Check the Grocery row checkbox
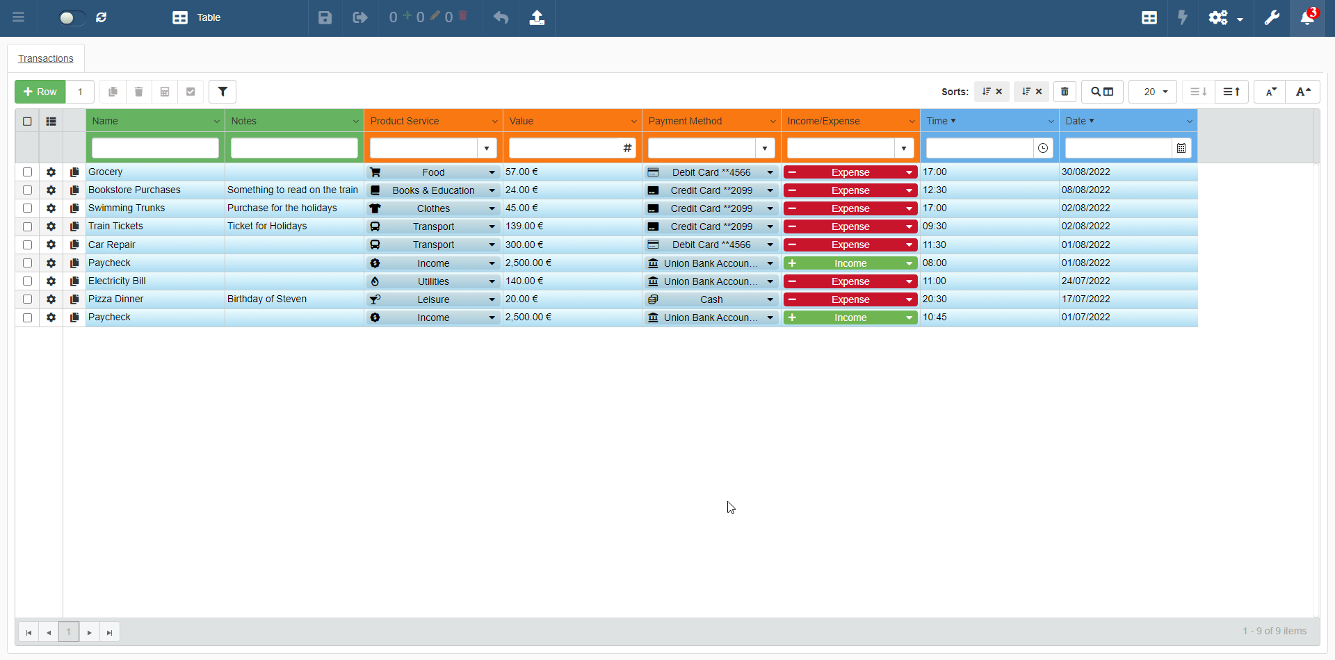Screen dimensions: 1335x660 (x=27, y=172)
